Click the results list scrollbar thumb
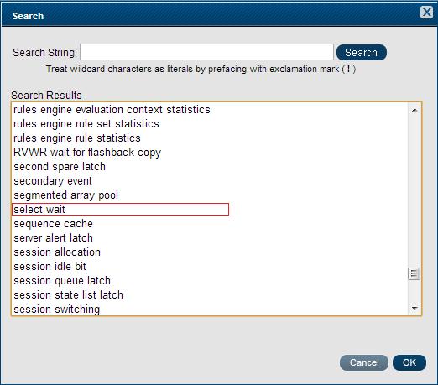Screen dimensions: 438x385 pyautogui.click(x=414, y=273)
